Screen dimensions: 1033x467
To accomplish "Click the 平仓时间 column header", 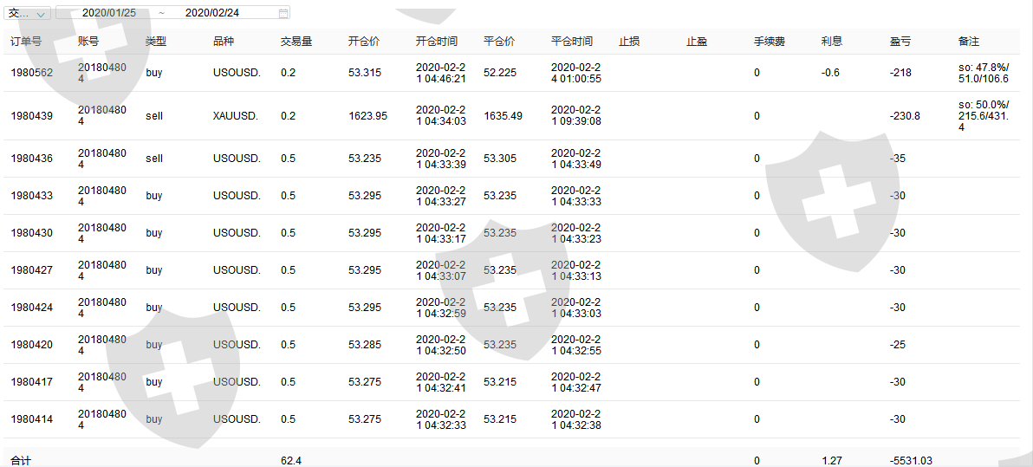I will coord(572,42).
